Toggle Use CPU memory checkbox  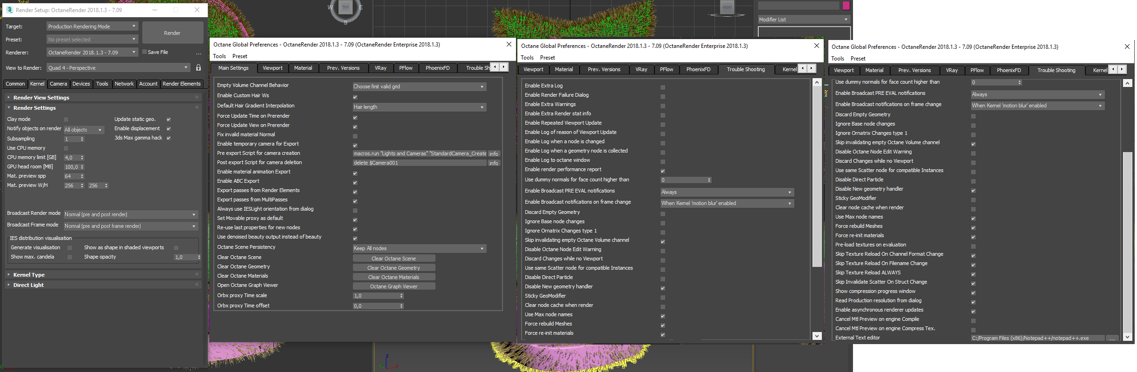(x=66, y=148)
